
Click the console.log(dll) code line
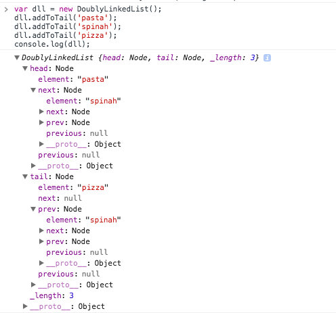click(x=52, y=44)
